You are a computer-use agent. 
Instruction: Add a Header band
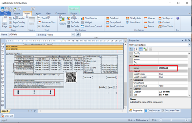pyautogui.click(x=150, y=18)
